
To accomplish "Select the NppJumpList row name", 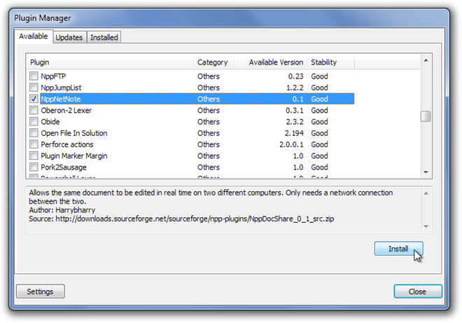I will (61, 88).
